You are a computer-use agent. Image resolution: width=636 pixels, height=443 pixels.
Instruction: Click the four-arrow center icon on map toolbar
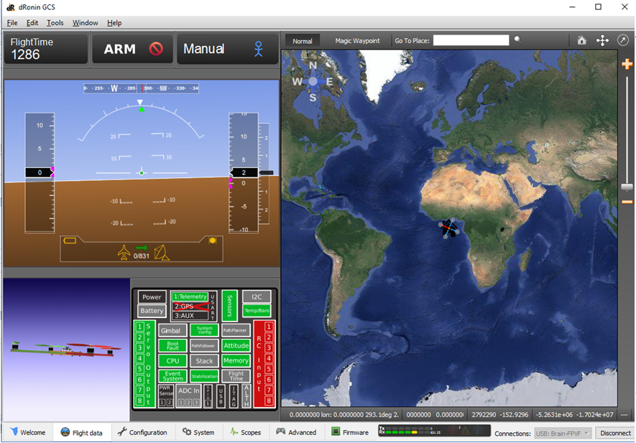(x=602, y=40)
